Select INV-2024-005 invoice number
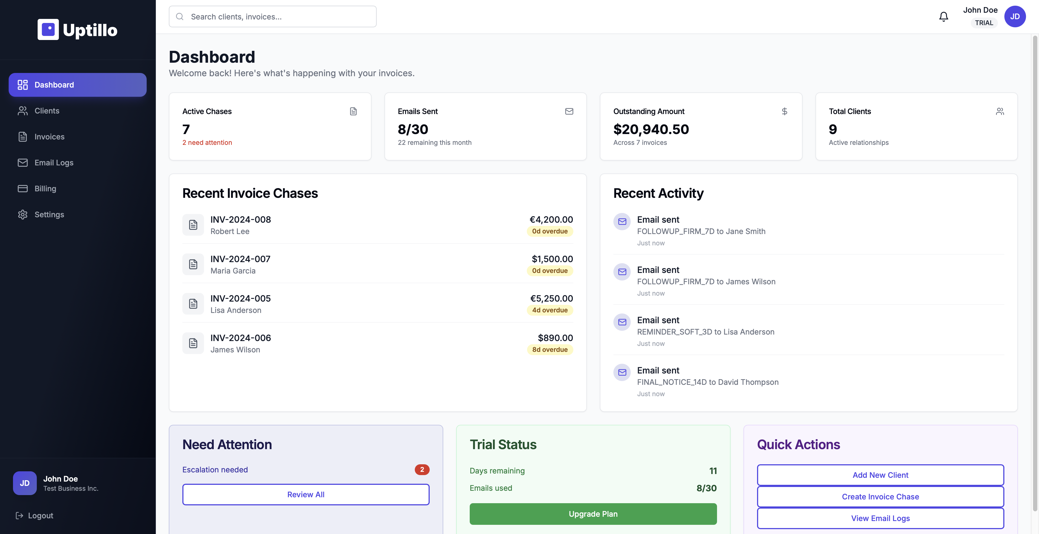1039x534 pixels. click(240, 298)
